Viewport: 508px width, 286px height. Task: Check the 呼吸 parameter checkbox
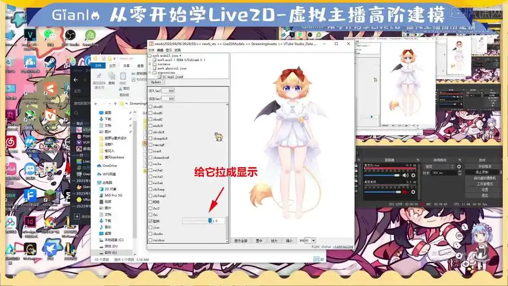tap(150, 202)
